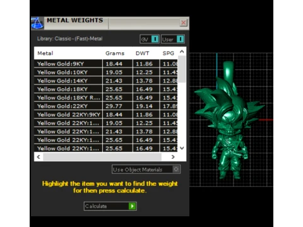Viewport: 303px width, 227px height.
Task: Select the Yellow Gold:18KY row
Action: click(x=105, y=89)
